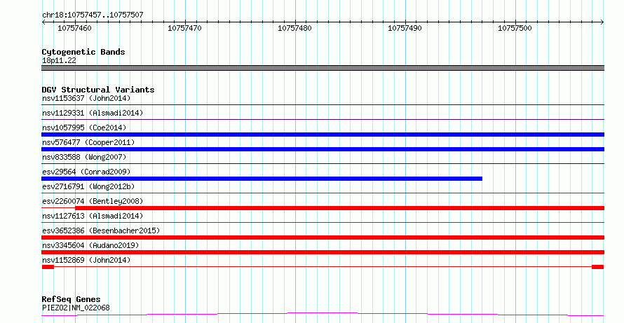Click ruler position 10757490
624x323 pixels.
pos(405,28)
